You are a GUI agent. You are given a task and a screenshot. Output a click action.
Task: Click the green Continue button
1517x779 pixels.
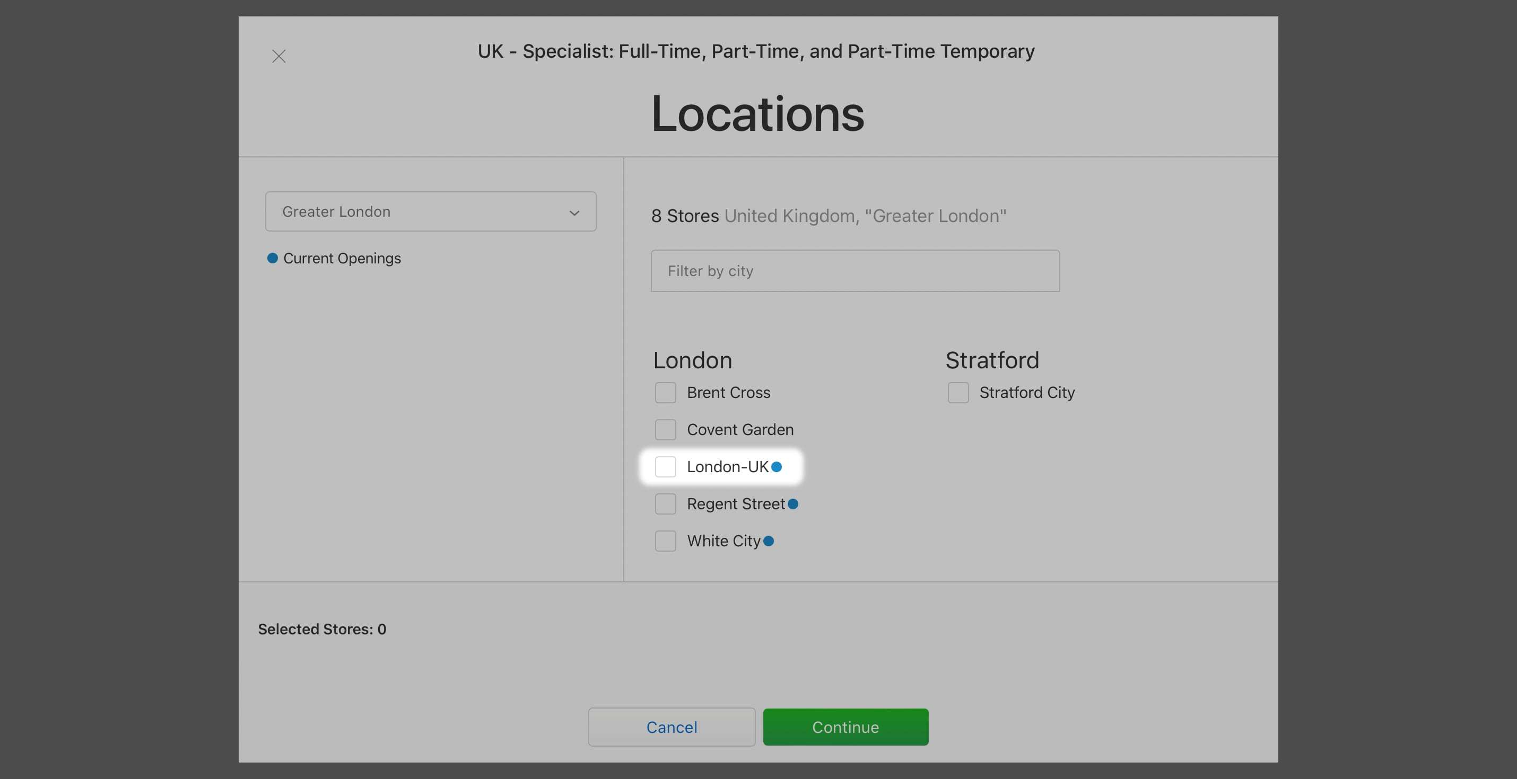coord(845,727)
